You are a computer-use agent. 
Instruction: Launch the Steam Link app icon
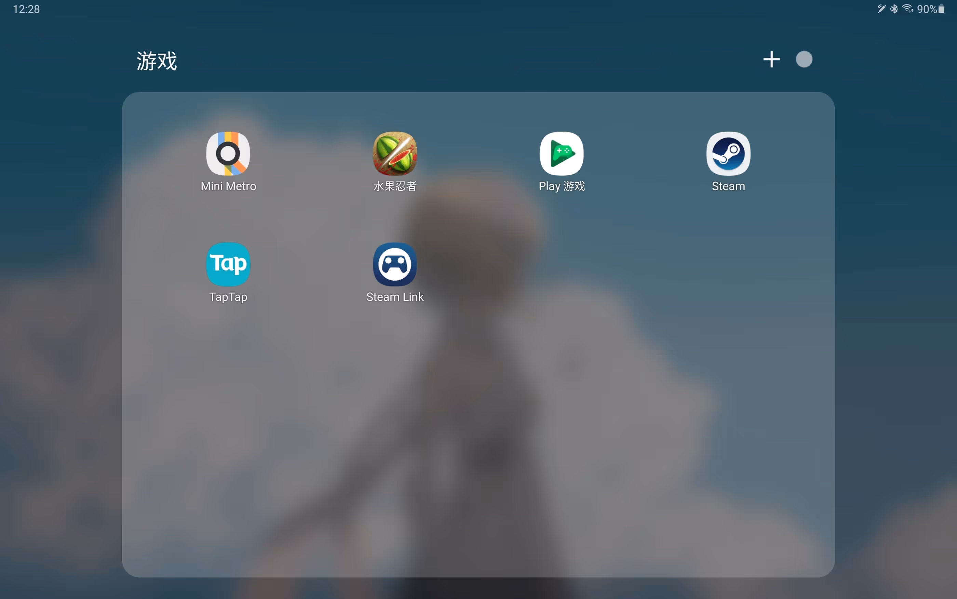click(395, 264)
